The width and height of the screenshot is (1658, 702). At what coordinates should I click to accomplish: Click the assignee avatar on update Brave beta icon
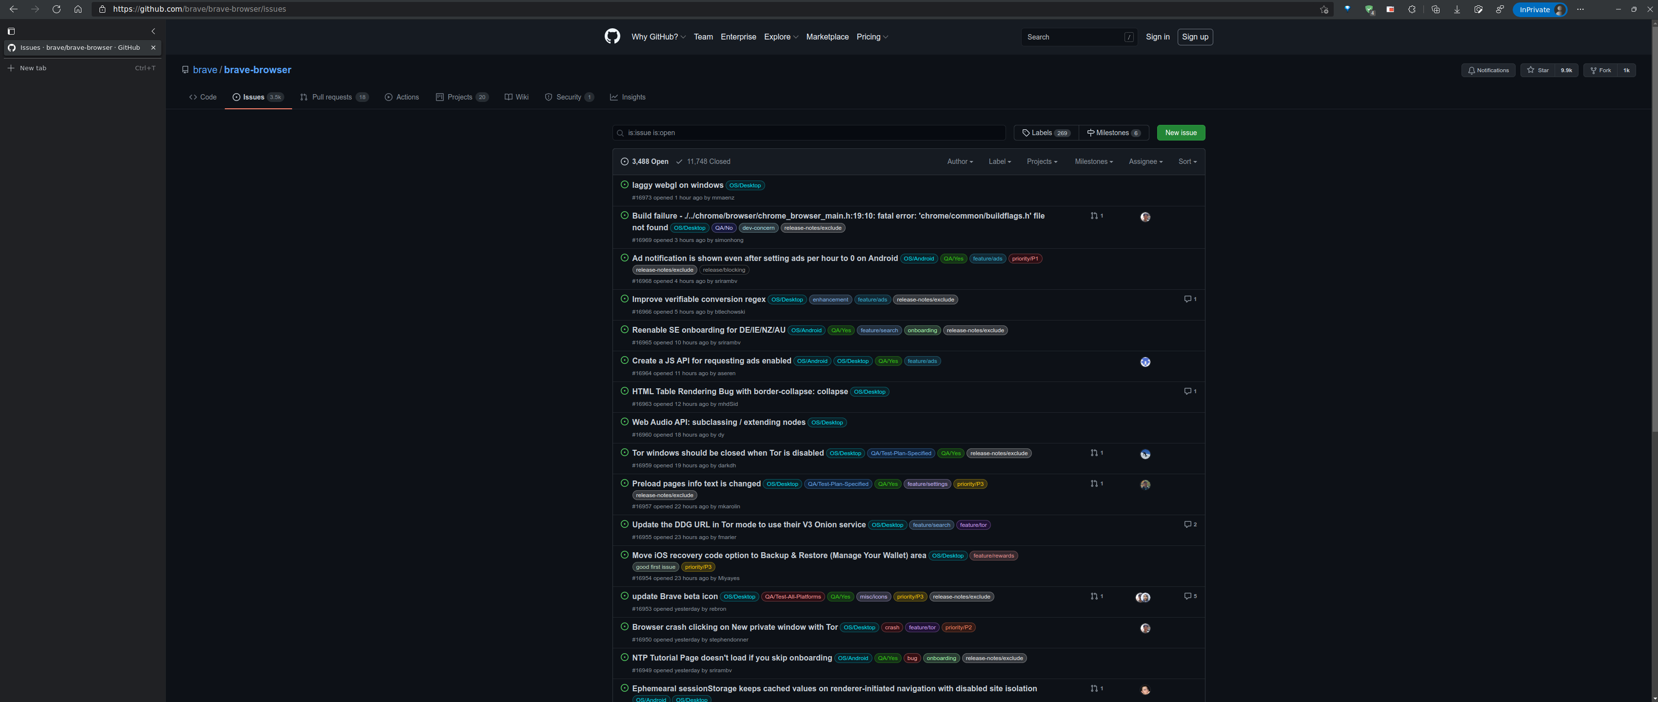pos(1144,597)
